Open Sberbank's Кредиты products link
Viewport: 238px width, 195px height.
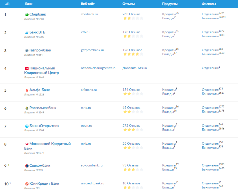tap(169, 14)
